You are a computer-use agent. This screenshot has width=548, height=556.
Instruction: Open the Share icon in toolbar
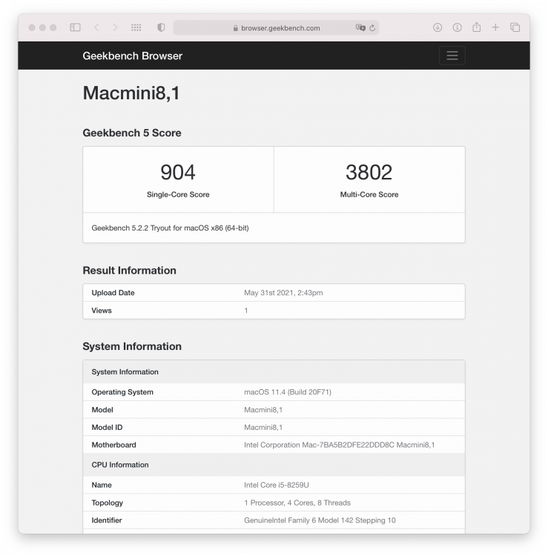(x=476, y=27)
